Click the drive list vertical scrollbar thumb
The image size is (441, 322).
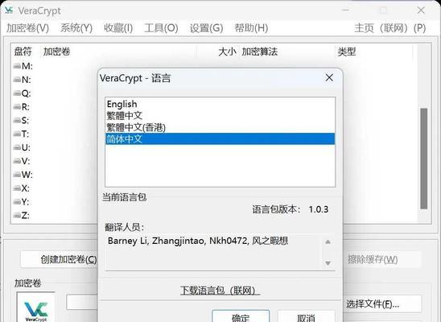point(424,159)
